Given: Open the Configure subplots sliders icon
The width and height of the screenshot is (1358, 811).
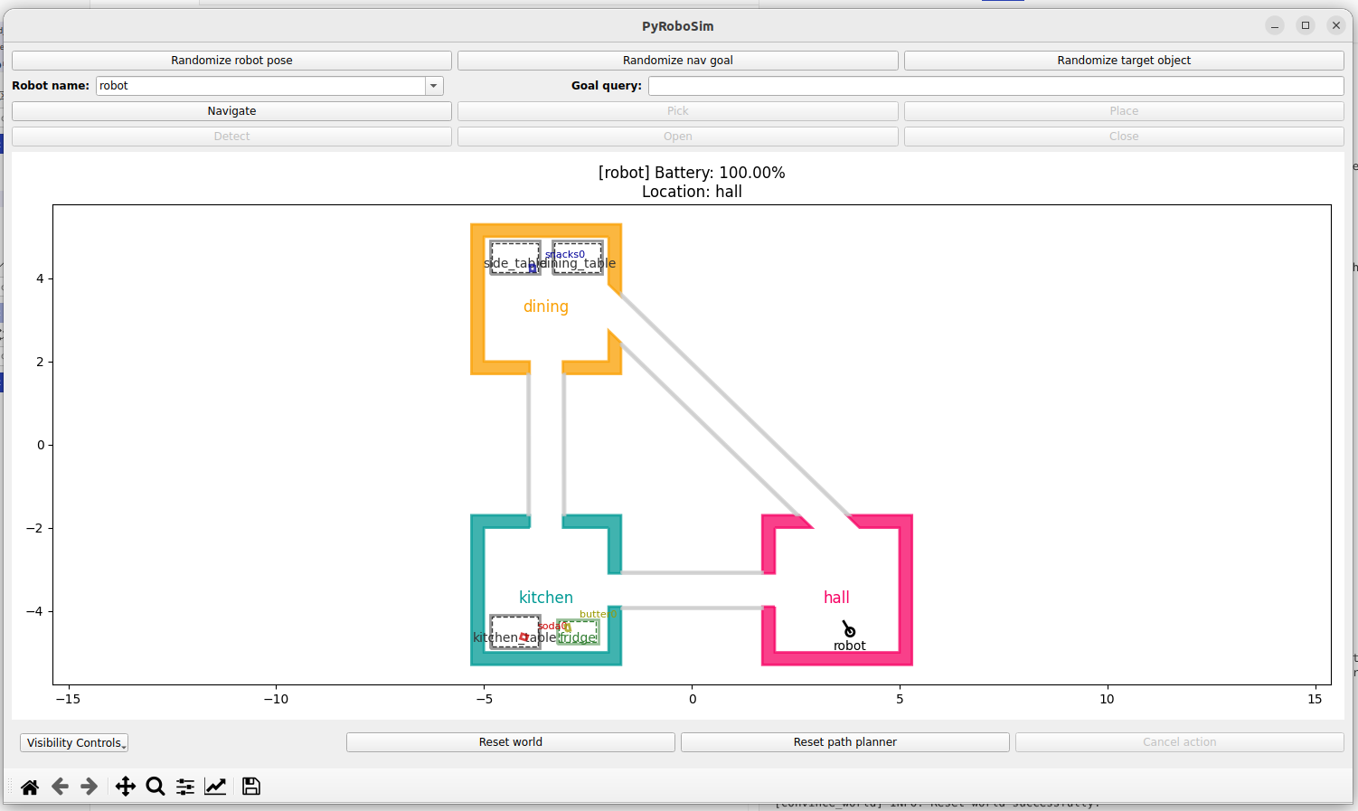Looking at the screenshot, I should tap(185, 787).
